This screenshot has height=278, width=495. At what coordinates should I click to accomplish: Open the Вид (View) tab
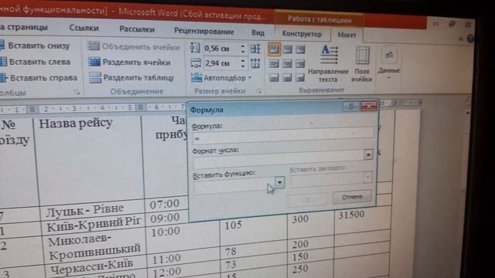258,32
